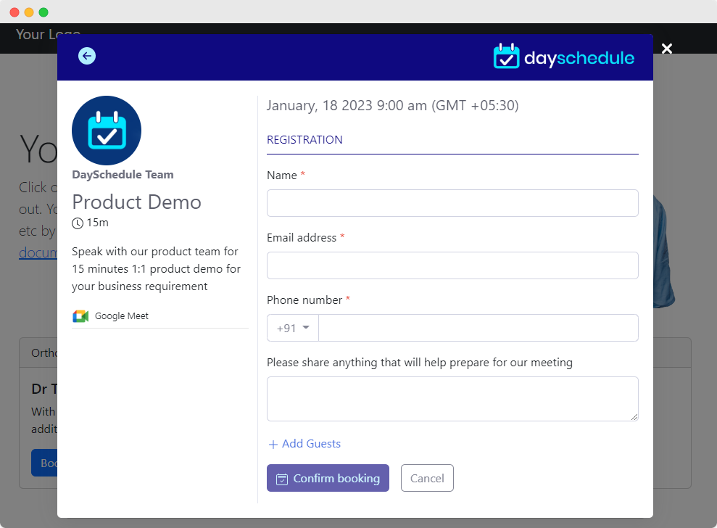Select the REGISTRATION tab

click(x=304, y=139)
